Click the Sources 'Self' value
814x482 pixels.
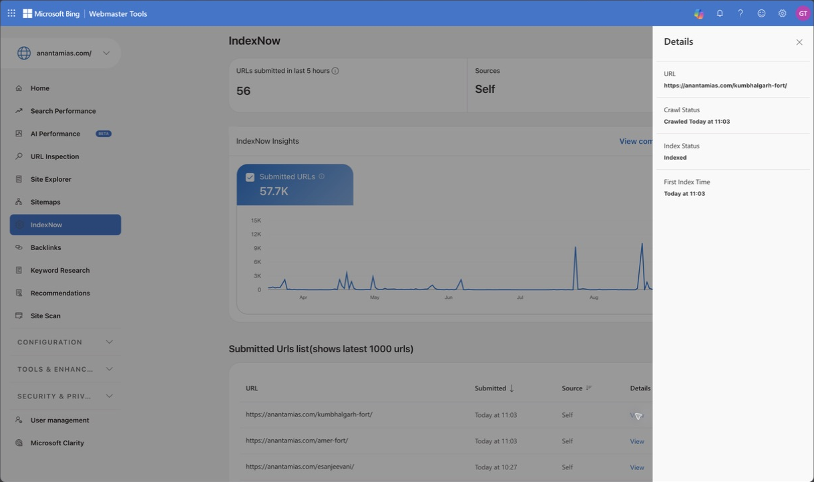[485, 89]
